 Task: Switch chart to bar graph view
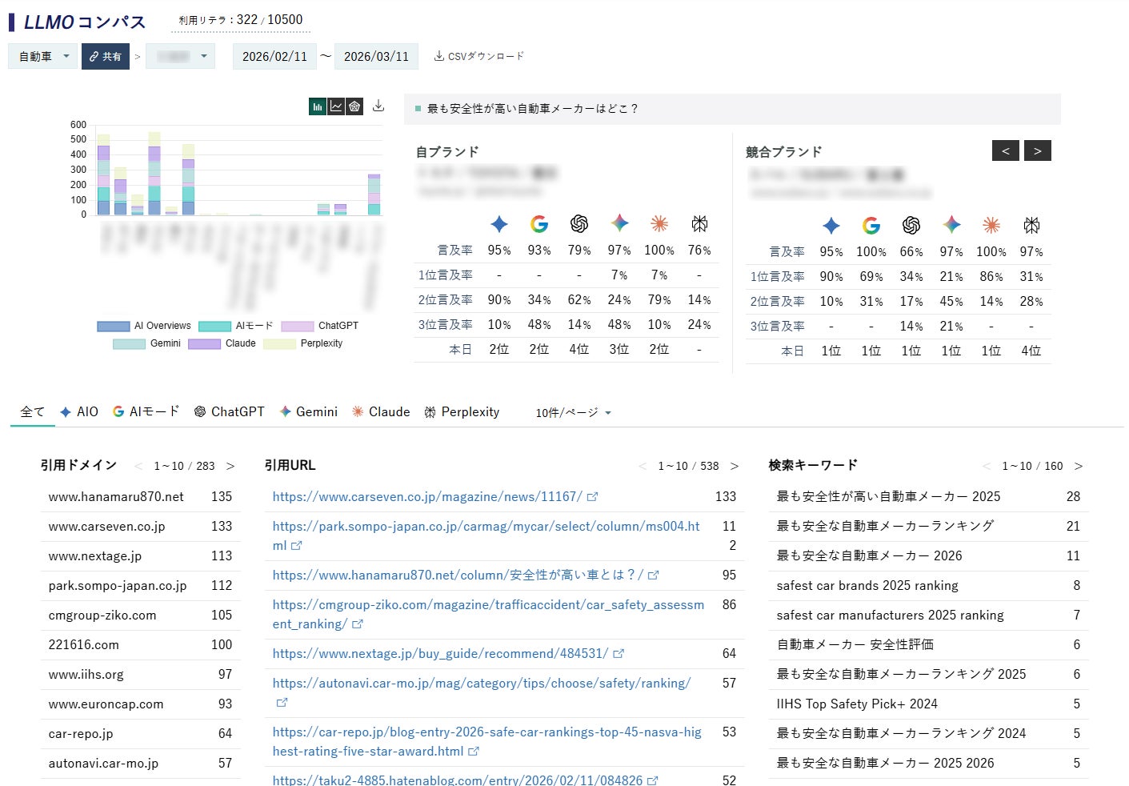pos(318,106)
